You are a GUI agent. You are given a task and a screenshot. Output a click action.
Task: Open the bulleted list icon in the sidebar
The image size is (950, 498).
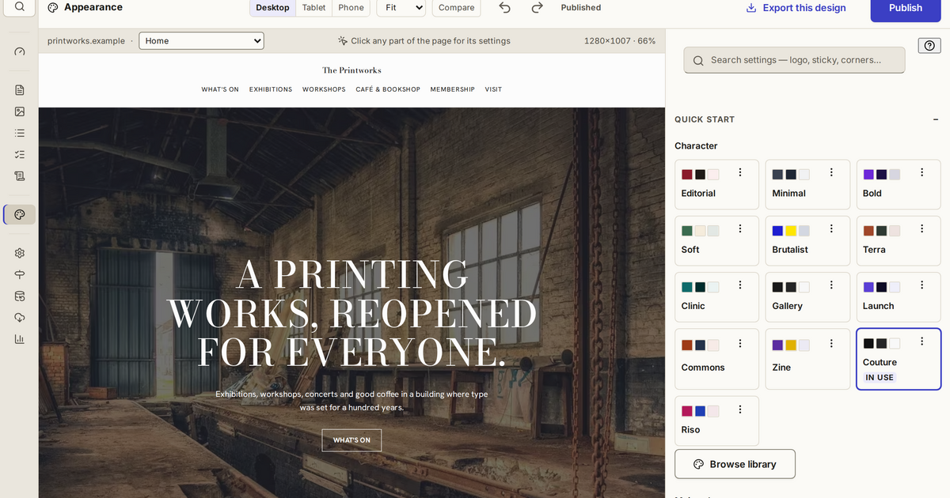click(x=20, y=133)
